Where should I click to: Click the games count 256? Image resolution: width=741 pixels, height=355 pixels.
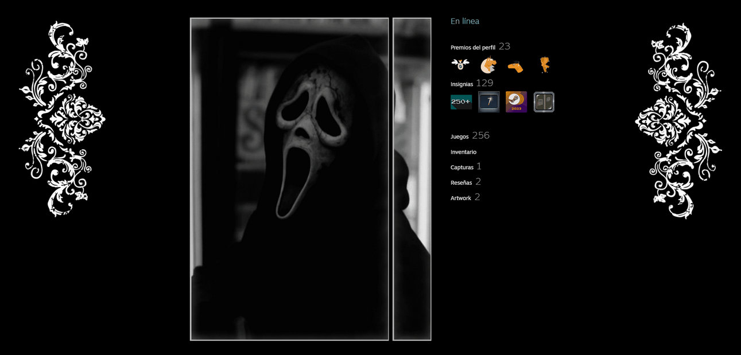tap(480, 136)
